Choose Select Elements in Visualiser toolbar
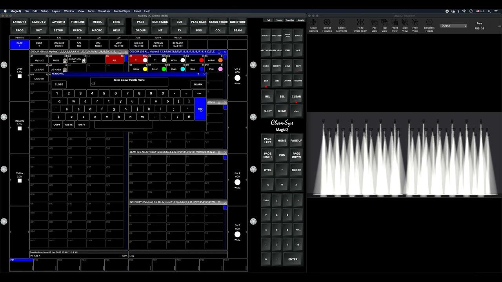Screen dimensions: 502x282 tap(342, 26)
